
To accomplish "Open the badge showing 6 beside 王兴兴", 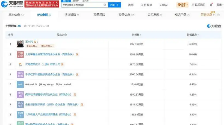I will [x=36, y=42].
